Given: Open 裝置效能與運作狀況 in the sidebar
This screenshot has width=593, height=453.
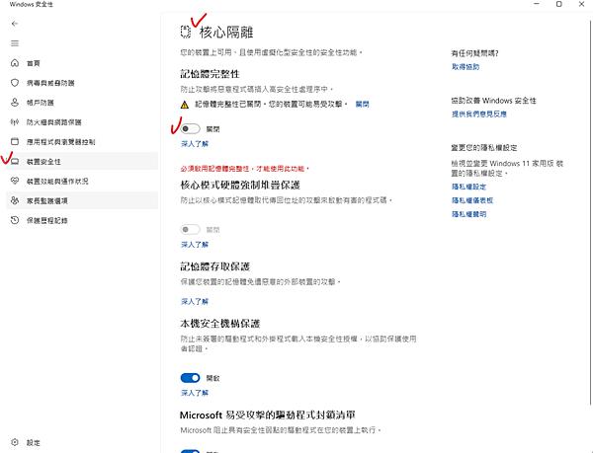Looking at the screenshot, I should (82, 181).
